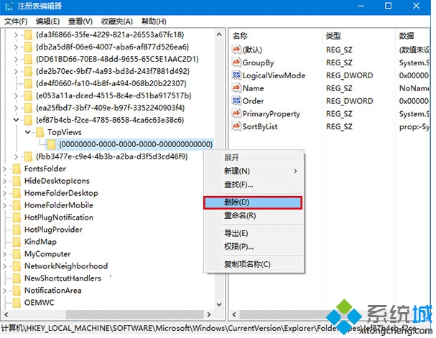This screenshot has height=338, width=436.
Task: Click the MyComputer key folder icon
Action: click(17, 254)
